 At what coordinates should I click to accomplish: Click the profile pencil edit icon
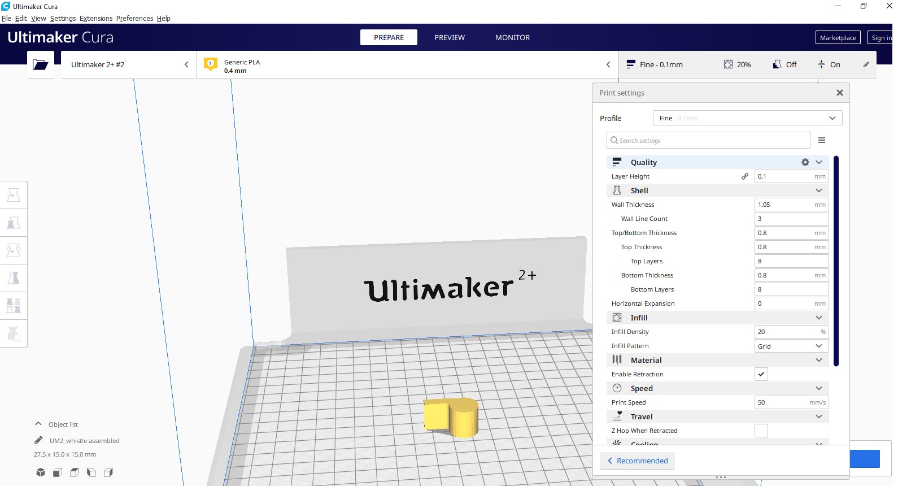coord(866,64)
